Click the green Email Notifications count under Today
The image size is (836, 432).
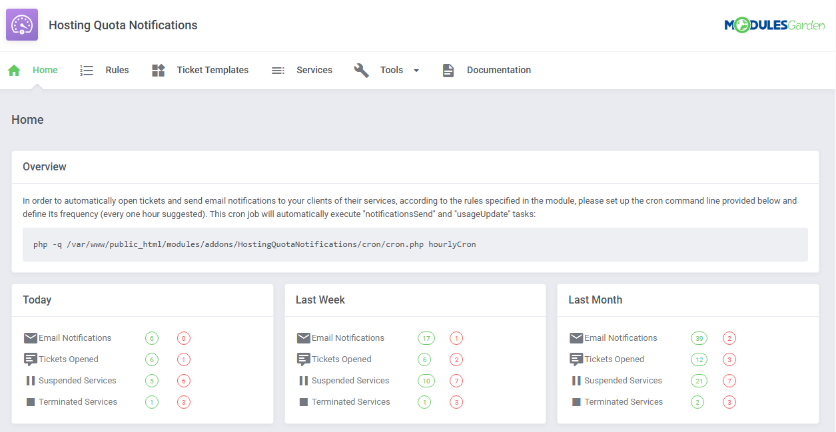pos(151,337)
